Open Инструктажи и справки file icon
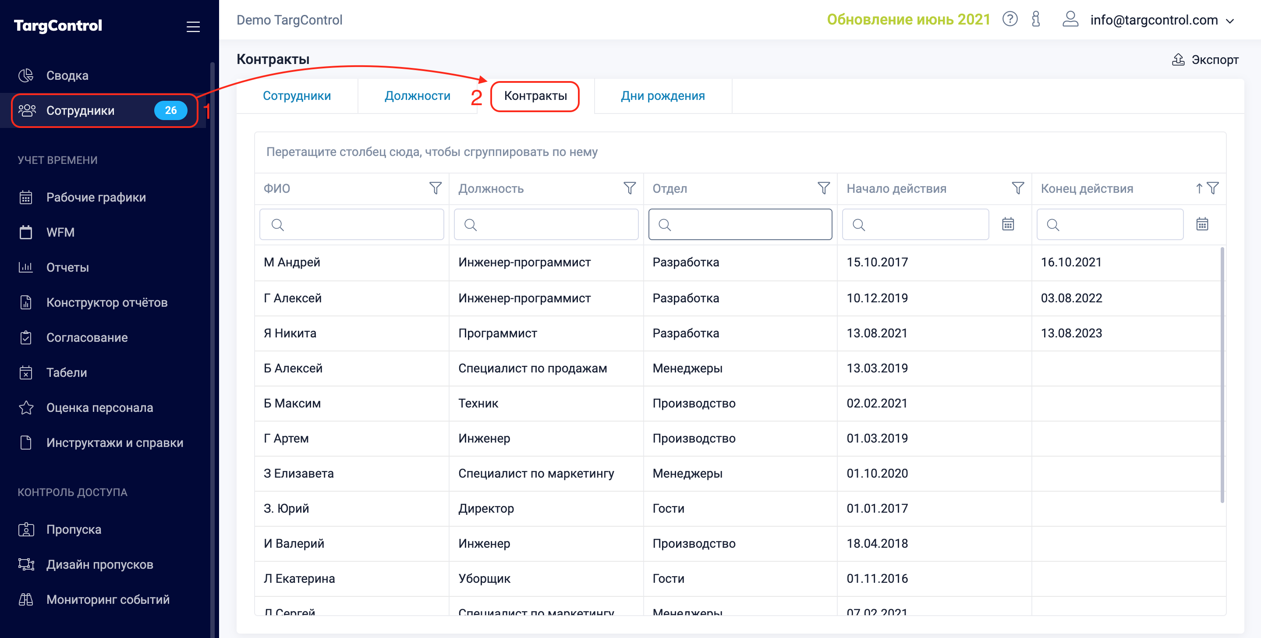Viewport: 1261px width, 638px height. (x=26, y=443)
